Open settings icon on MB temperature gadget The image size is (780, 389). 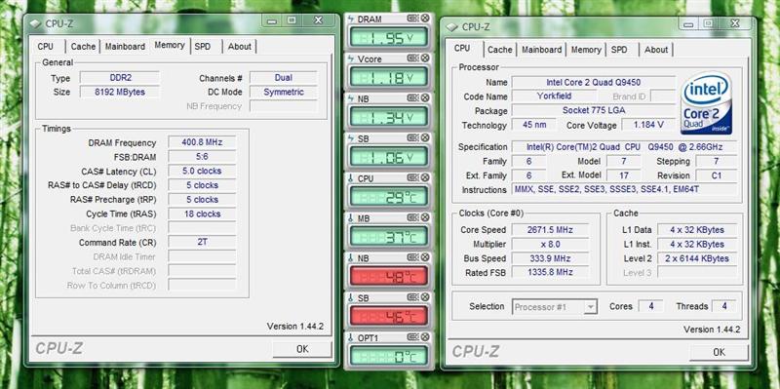(413, 217)
